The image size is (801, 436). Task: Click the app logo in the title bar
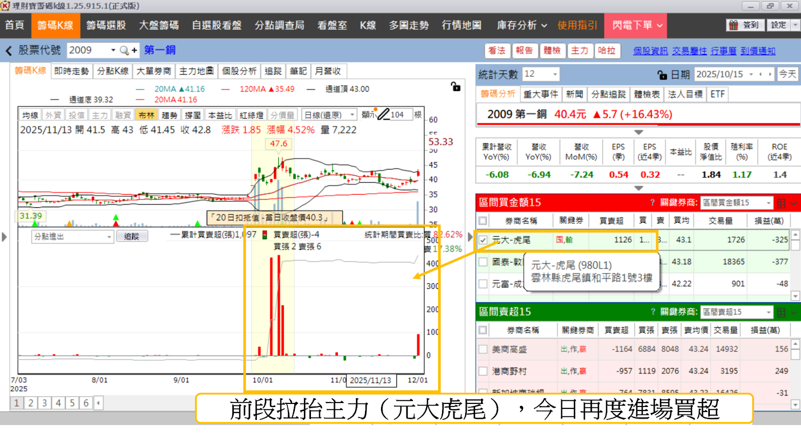point(6,6)
